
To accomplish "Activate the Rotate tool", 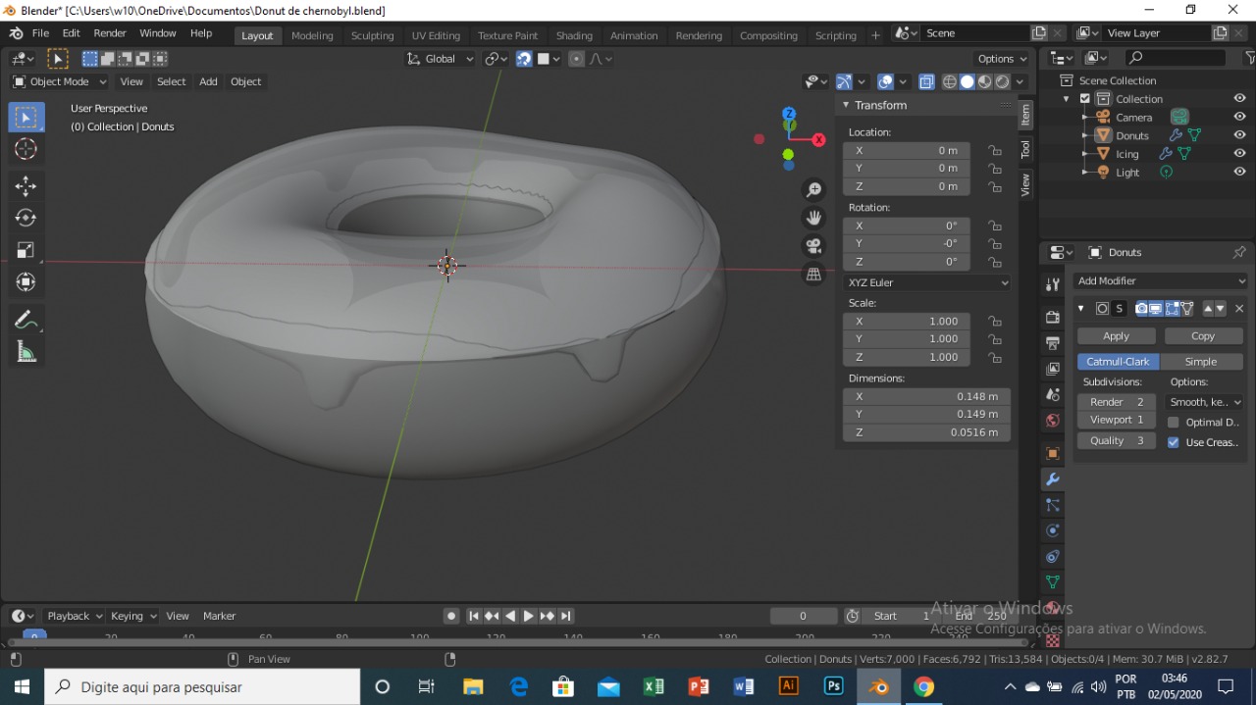I will 26,218.
